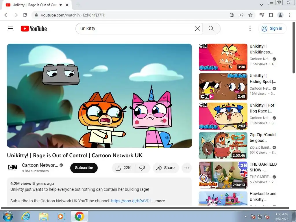This screenshot has width=296, height=222.
Task: Open Unikitty! Hiding Spot thumbnail
Action: click(223, 87)
